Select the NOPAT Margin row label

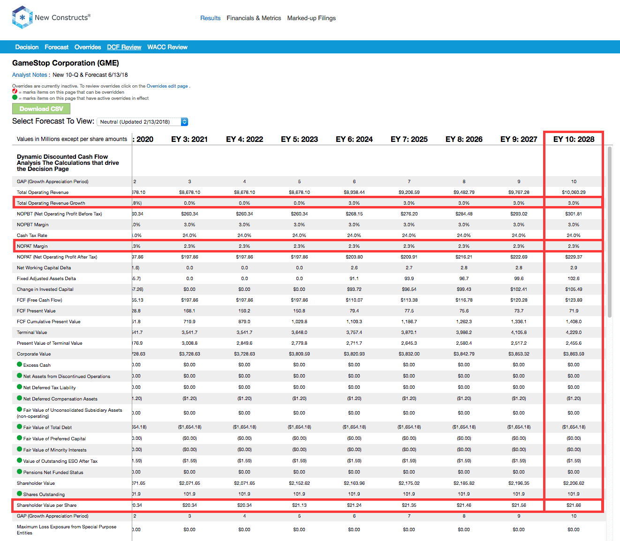pos(32,246)
